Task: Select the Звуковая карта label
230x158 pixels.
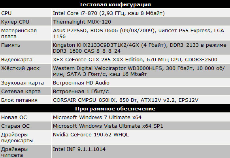Action: 23,83
